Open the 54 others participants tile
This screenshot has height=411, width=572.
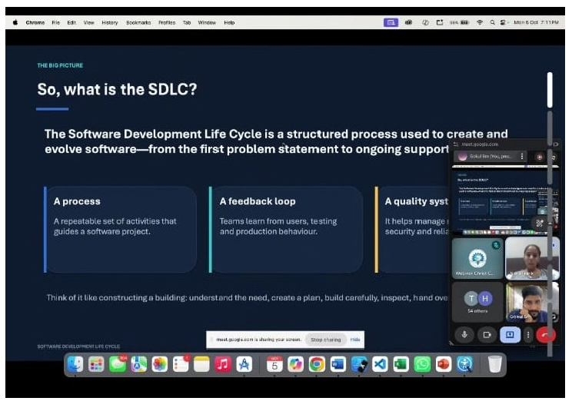point(477,302)
